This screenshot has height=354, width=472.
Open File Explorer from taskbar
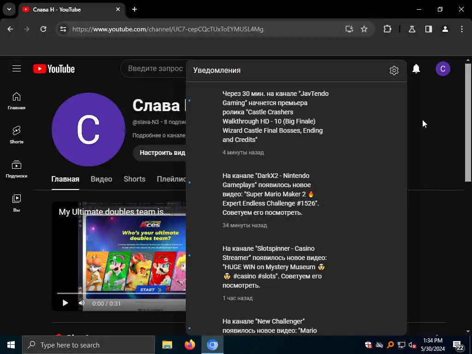click(x=167, y=345)
